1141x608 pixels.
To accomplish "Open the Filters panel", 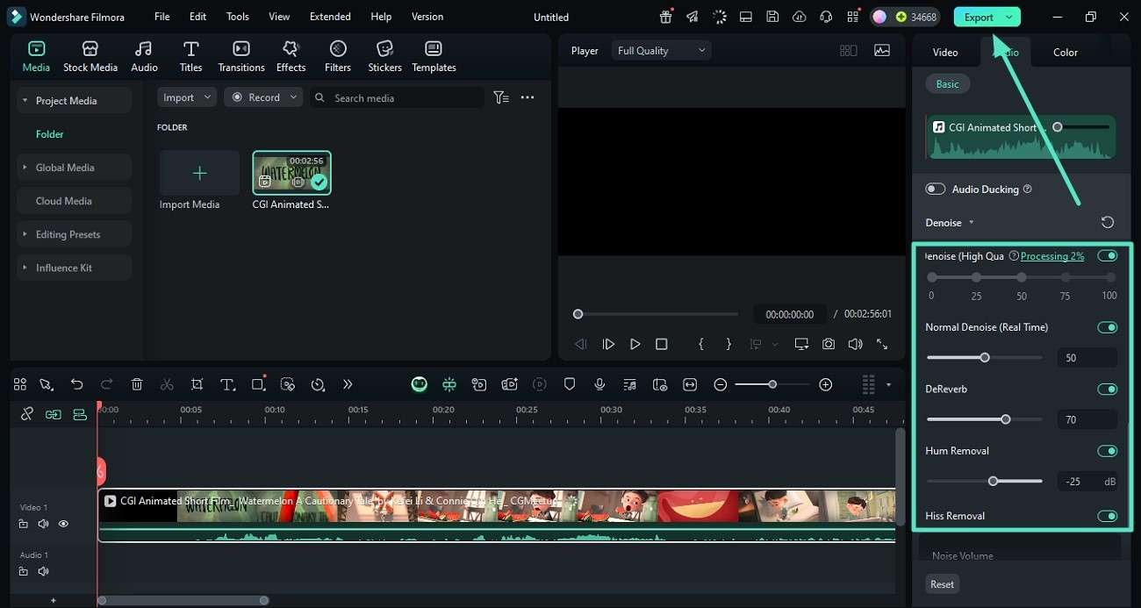I will pyautogui.click(x=338, y=56).
